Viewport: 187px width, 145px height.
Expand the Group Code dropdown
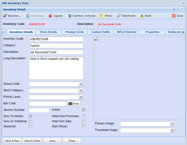click(x=81, y=84)
